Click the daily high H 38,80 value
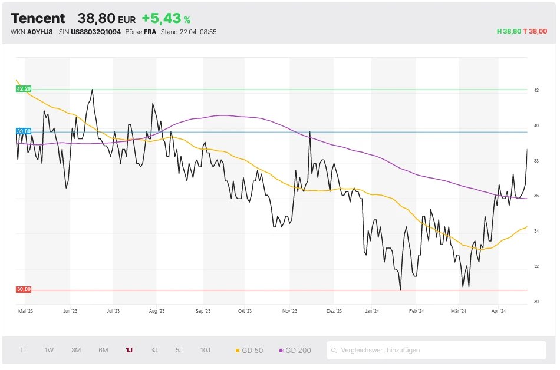560x370 pixels. (x=509, y=32)
